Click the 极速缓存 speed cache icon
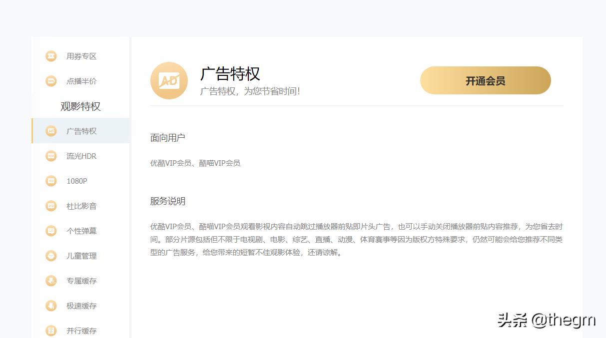Screen dimensions: 606x338 51,306
